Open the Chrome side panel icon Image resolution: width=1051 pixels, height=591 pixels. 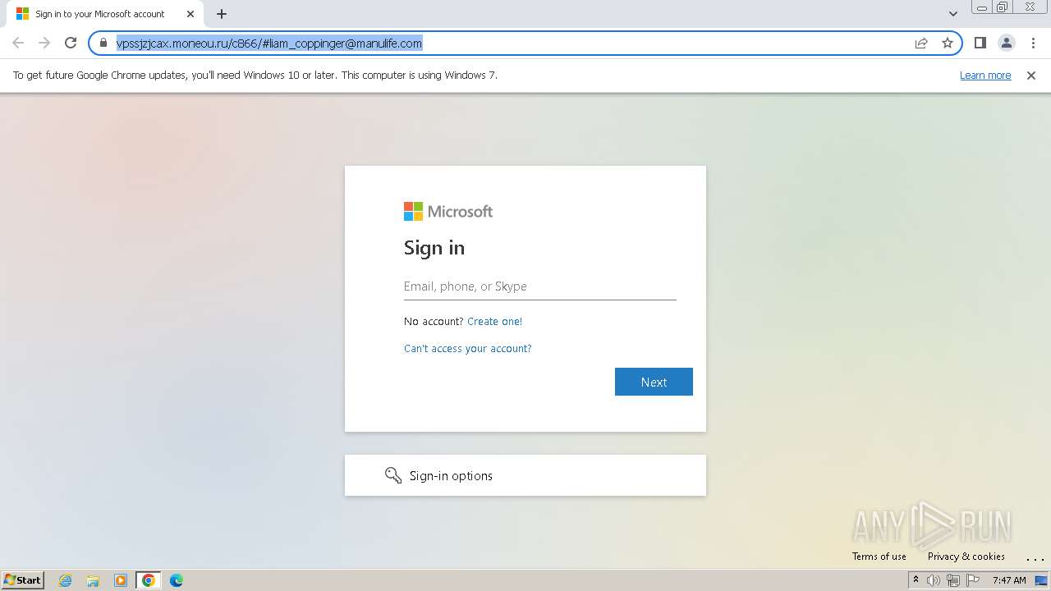[x=980, y=43]
